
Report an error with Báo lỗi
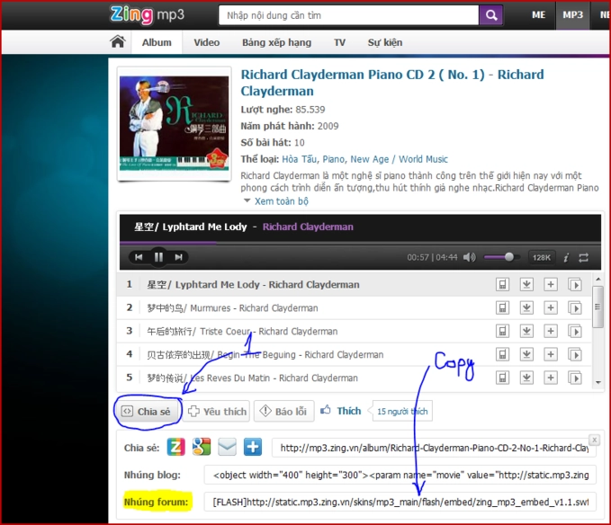pyautogui.click(x=284, y=412)
